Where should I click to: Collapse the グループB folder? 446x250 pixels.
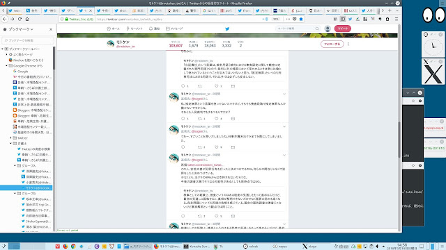click(15, 193)
